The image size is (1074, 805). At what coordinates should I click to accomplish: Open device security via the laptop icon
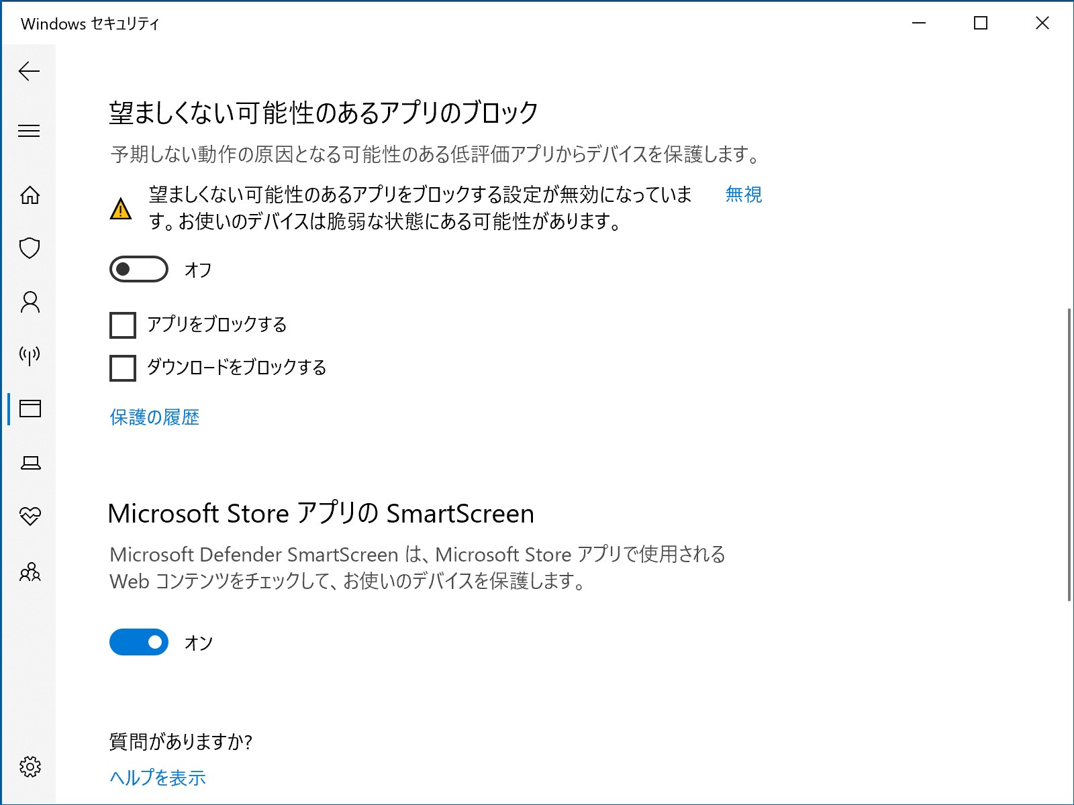coord(30,462)
